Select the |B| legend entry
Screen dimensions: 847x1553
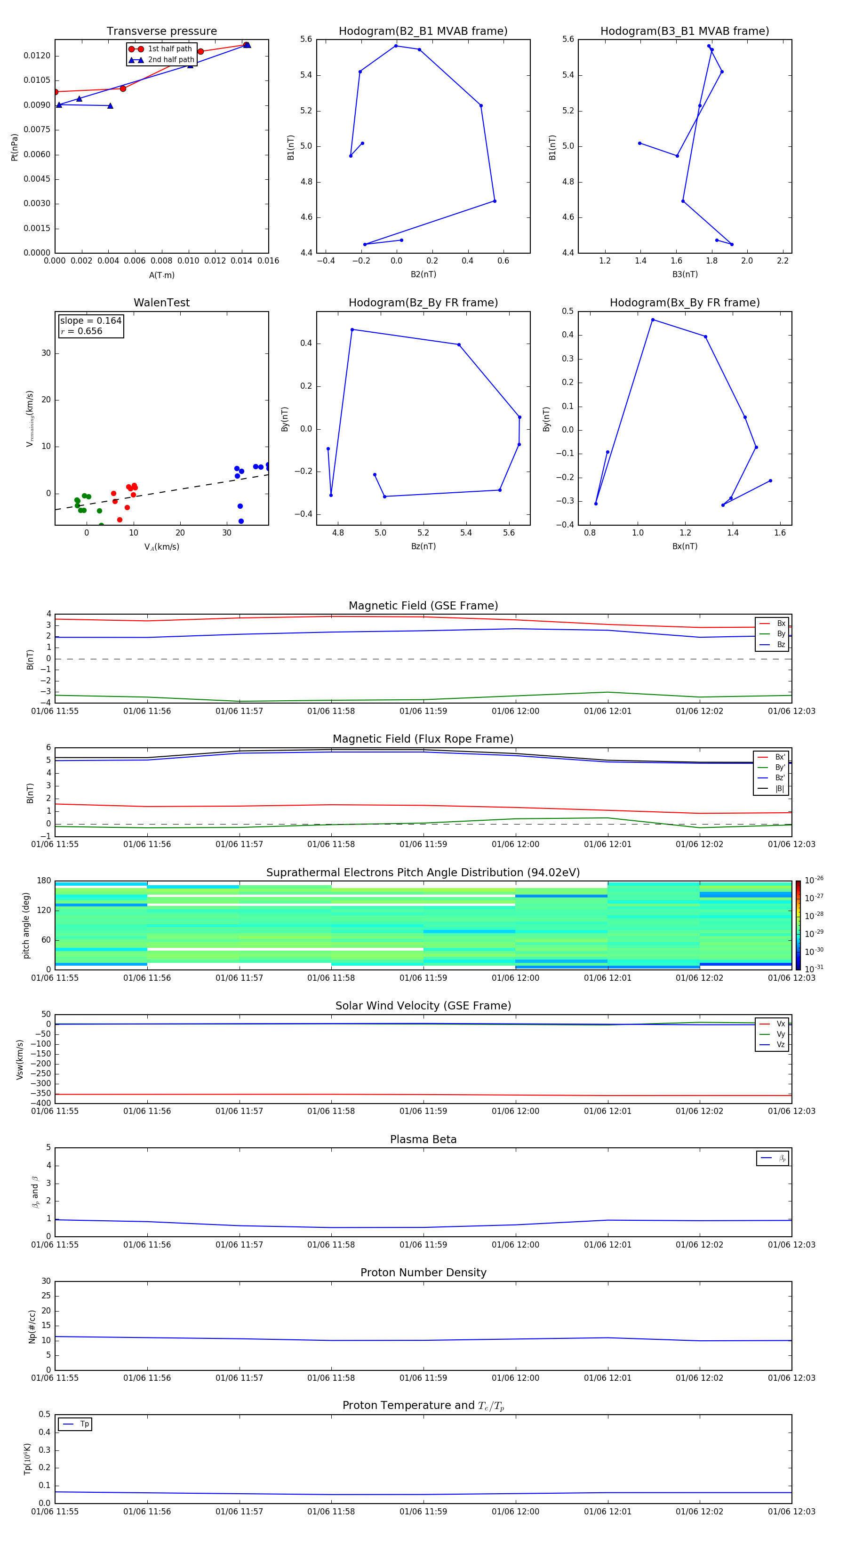tap(772, 789)
